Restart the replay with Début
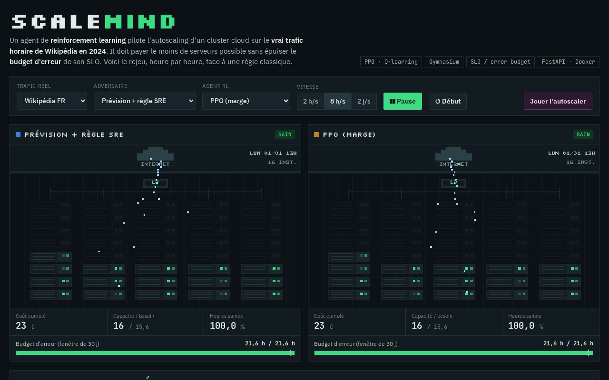 pyautogui.click(x=448, y=101)
